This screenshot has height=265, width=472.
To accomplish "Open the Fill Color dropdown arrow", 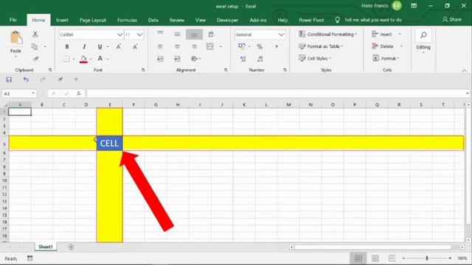I will [x=91, y=59].
